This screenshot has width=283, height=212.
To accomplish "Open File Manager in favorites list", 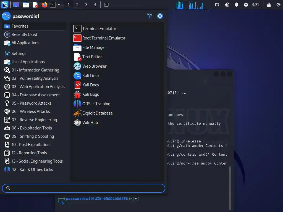I will click(117, 47).
